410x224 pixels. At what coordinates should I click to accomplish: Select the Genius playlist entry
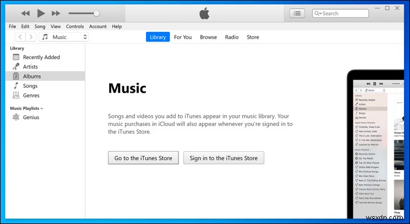tap(45, 117)
